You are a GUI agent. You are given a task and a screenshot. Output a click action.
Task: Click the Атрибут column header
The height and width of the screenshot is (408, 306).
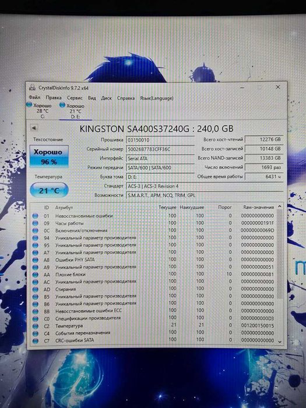point(64,207)
